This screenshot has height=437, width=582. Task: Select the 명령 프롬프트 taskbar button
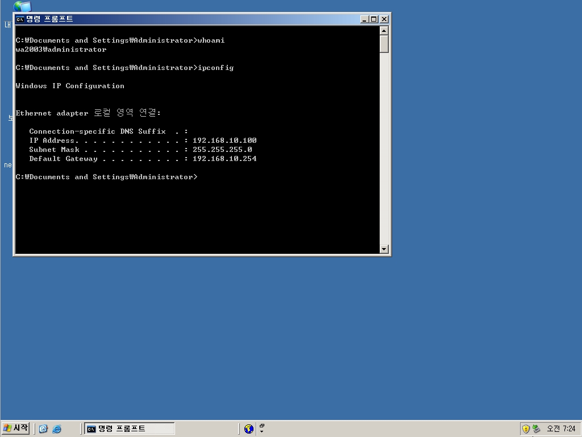tap(129, 429)
